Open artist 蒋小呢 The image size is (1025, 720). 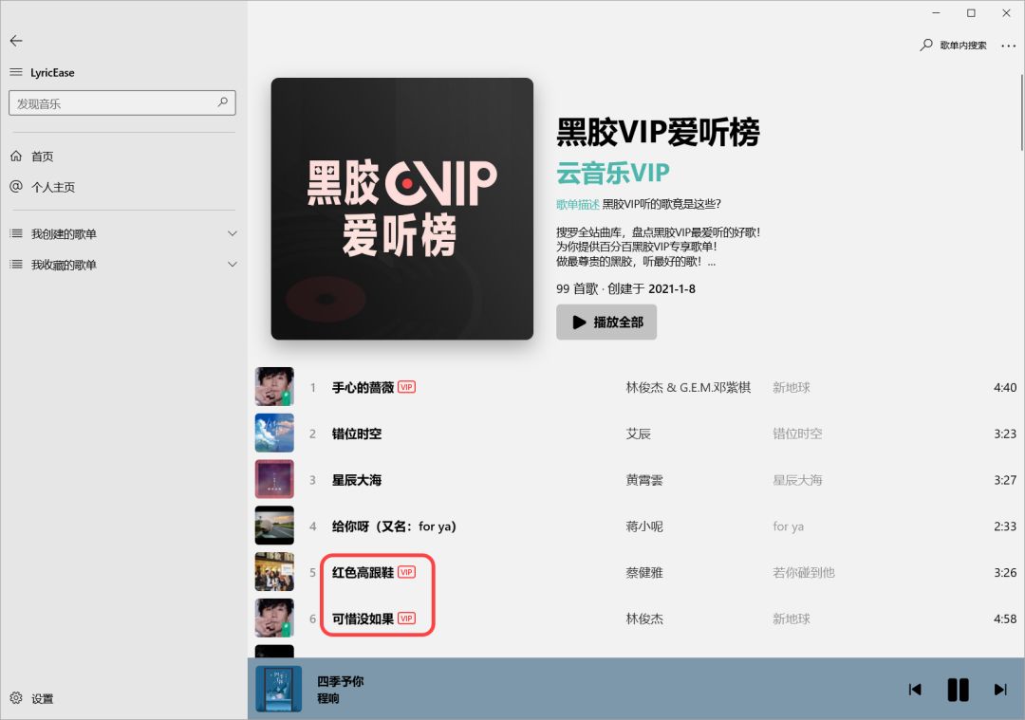(644, 526)
